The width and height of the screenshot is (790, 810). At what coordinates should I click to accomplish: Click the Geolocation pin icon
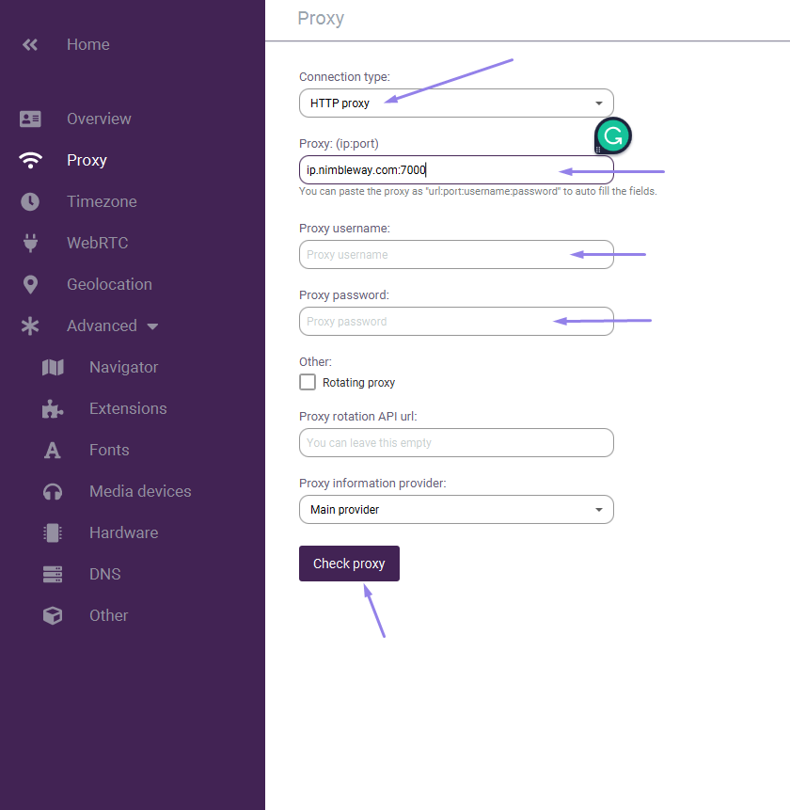click(x=30, y=284)
